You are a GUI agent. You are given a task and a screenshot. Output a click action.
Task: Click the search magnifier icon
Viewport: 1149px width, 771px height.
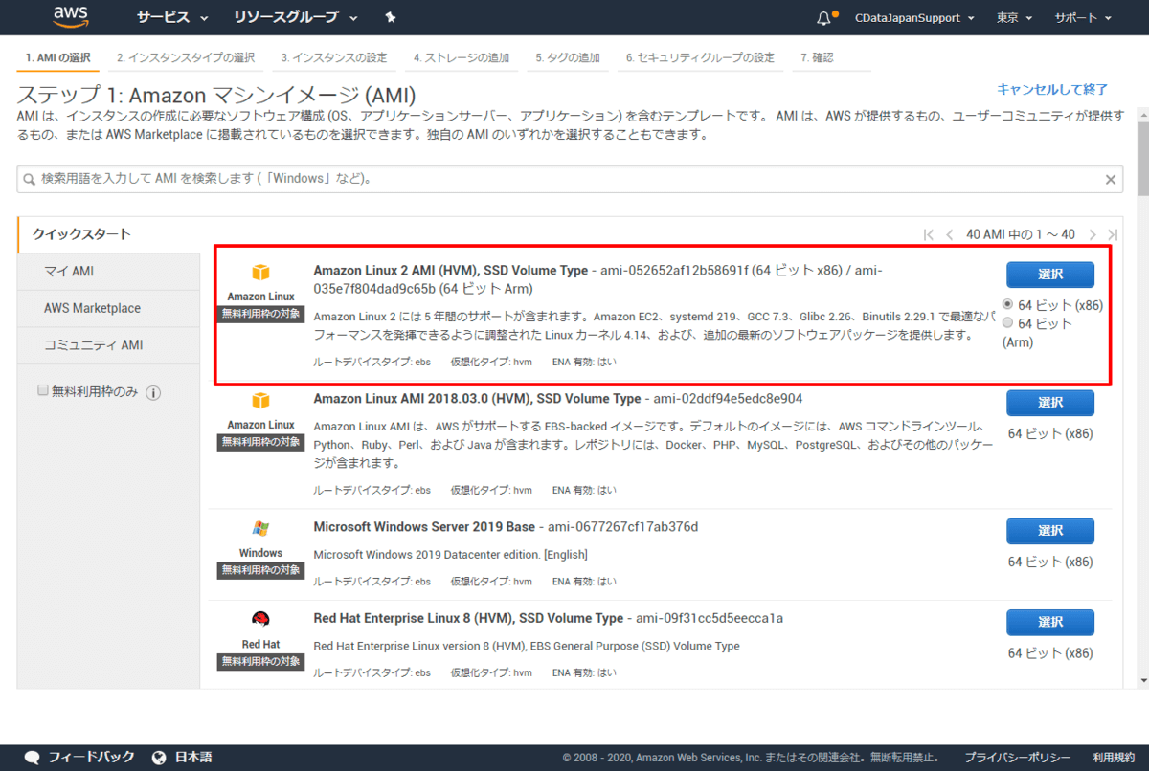[x=30, y=179]
